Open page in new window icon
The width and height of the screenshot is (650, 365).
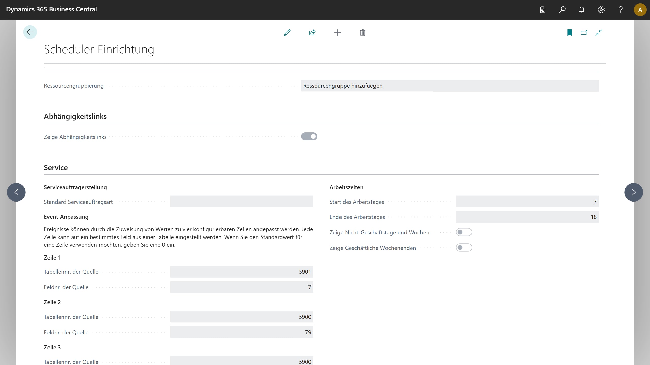point(584,33)
